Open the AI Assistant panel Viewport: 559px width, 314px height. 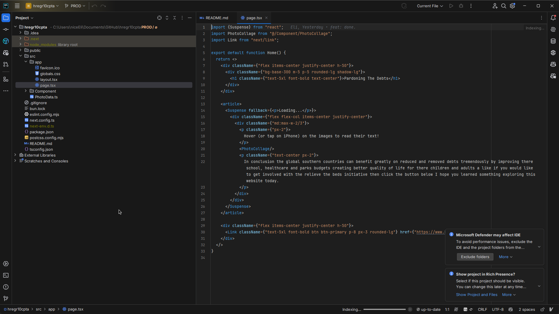[553, 29]
